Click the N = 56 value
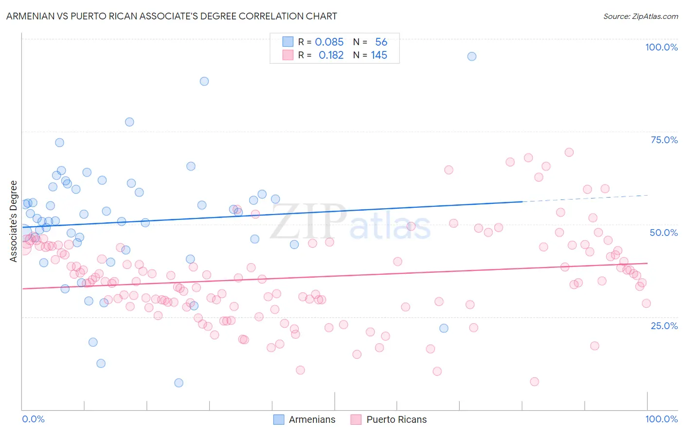This screenshot has width=684, height=433. point(370,42)
